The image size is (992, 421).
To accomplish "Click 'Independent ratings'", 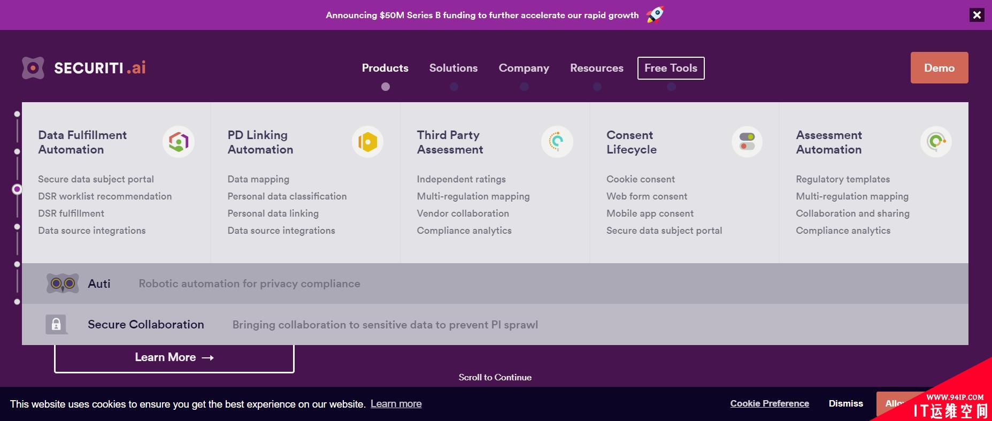I will click(462, 179).
